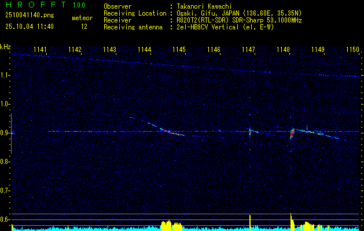Click time axis label 1147

[x=248, y=49]
